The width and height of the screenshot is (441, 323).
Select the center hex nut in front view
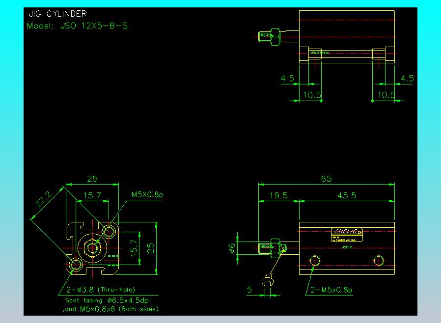click(92, 248)
